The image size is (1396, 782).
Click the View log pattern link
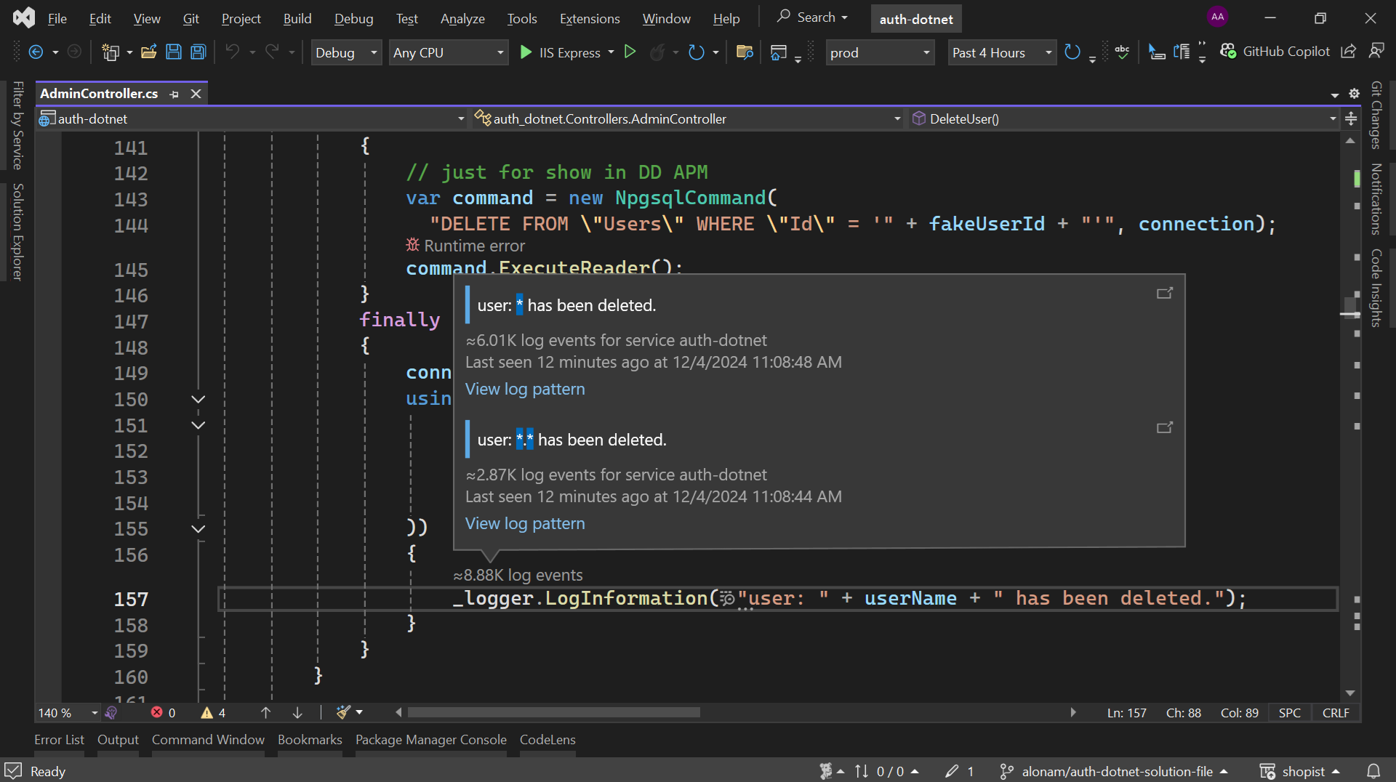pos(525,389)
